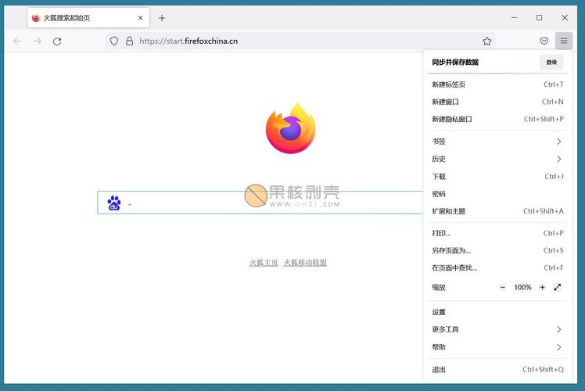Image resolution: width=585 pixels, height=391 pixels.
Task: Expand the 更多工具 submenu
Action: pos(496,329)
